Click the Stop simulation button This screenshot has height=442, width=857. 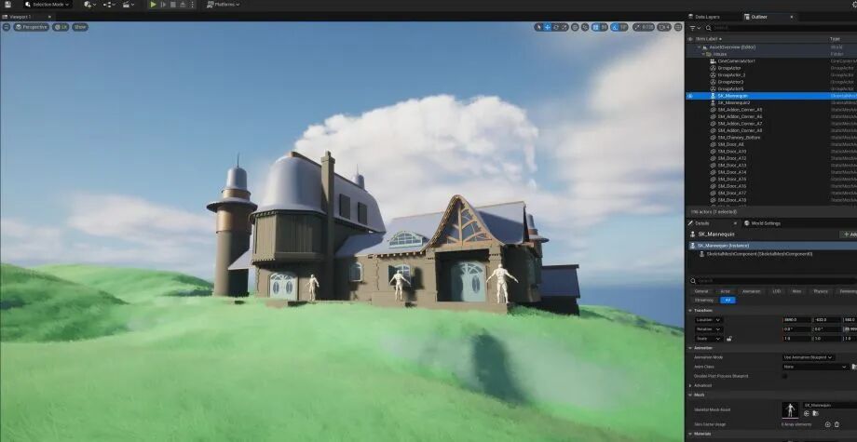(x=172, y=5)
